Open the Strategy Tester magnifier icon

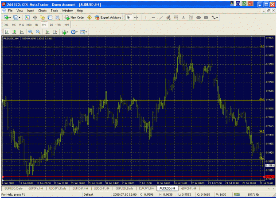click(58, 17)
